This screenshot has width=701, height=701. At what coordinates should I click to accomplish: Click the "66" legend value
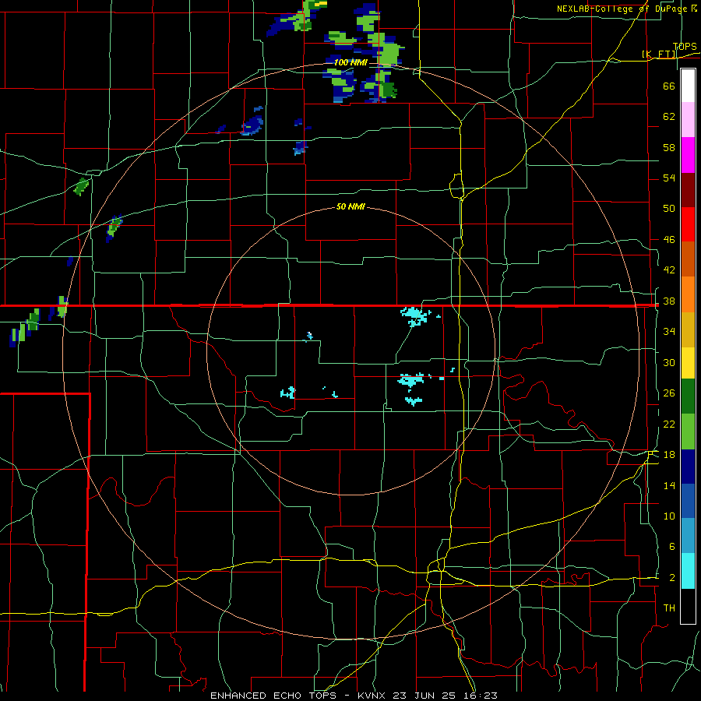click(669, 86)
